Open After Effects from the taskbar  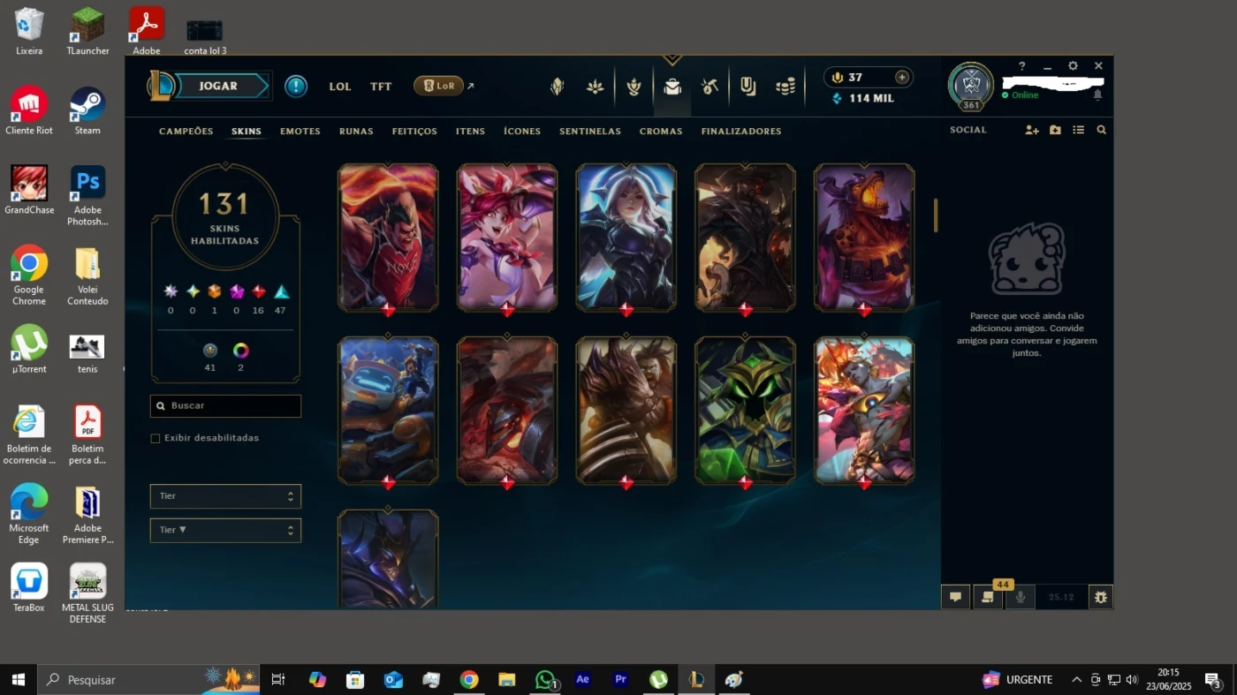tap(582, 680)
